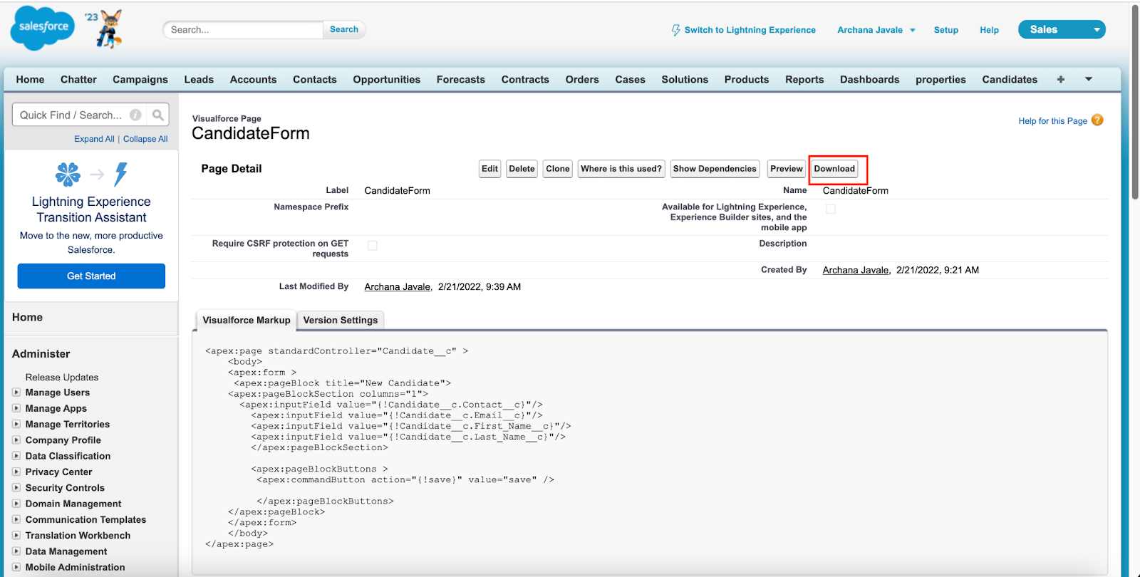Click the Clone button
1140x577 pixels.
coord(558,169)
